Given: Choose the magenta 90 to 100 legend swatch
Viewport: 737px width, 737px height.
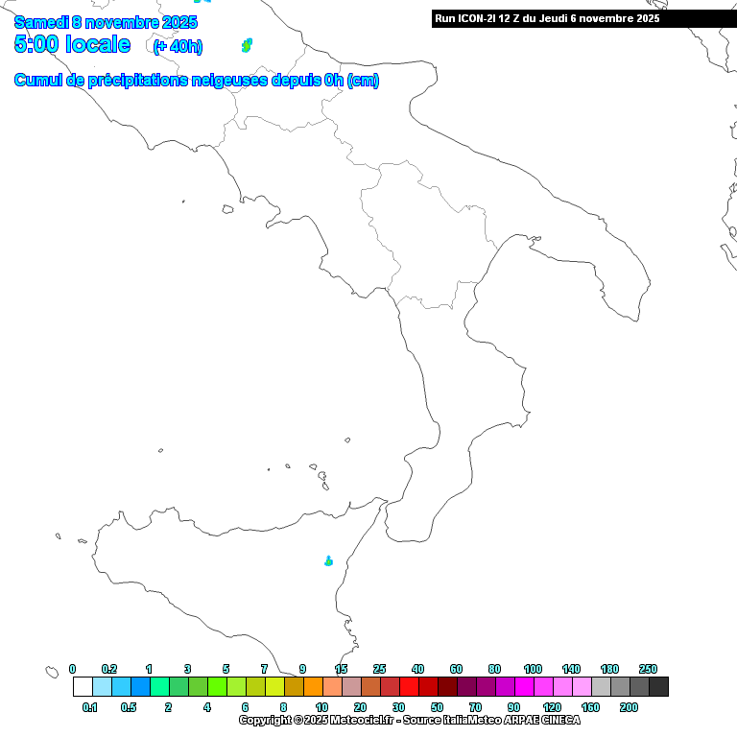Looking at the screenshot, I should 524,686.
